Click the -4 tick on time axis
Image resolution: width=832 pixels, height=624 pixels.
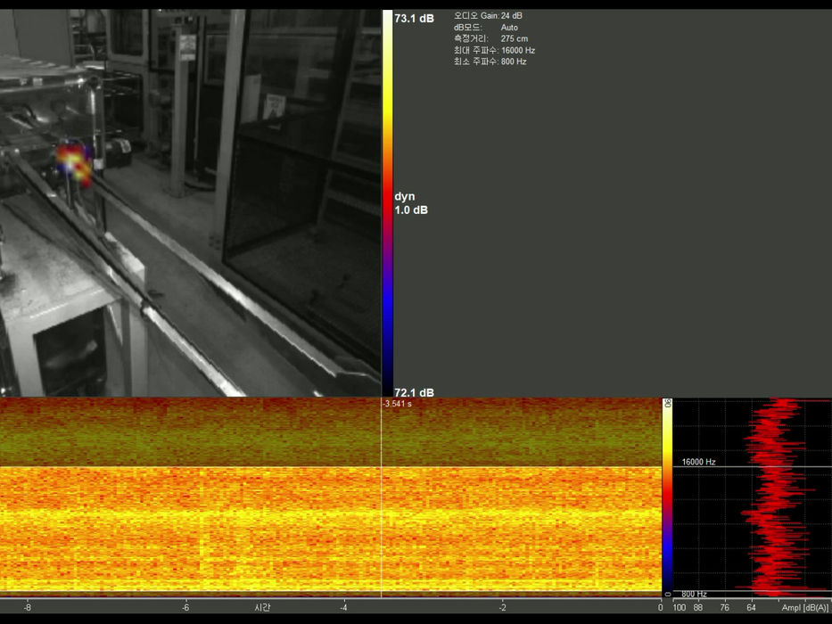343,608
